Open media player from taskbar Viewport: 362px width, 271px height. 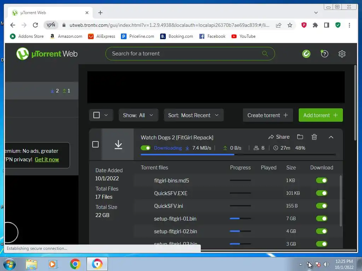pyautogui.click(x=53, y=264)
